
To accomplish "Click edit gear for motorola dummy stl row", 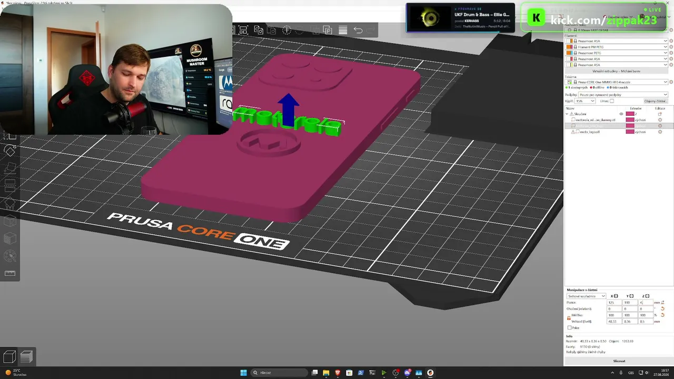I will coord(660,120).
